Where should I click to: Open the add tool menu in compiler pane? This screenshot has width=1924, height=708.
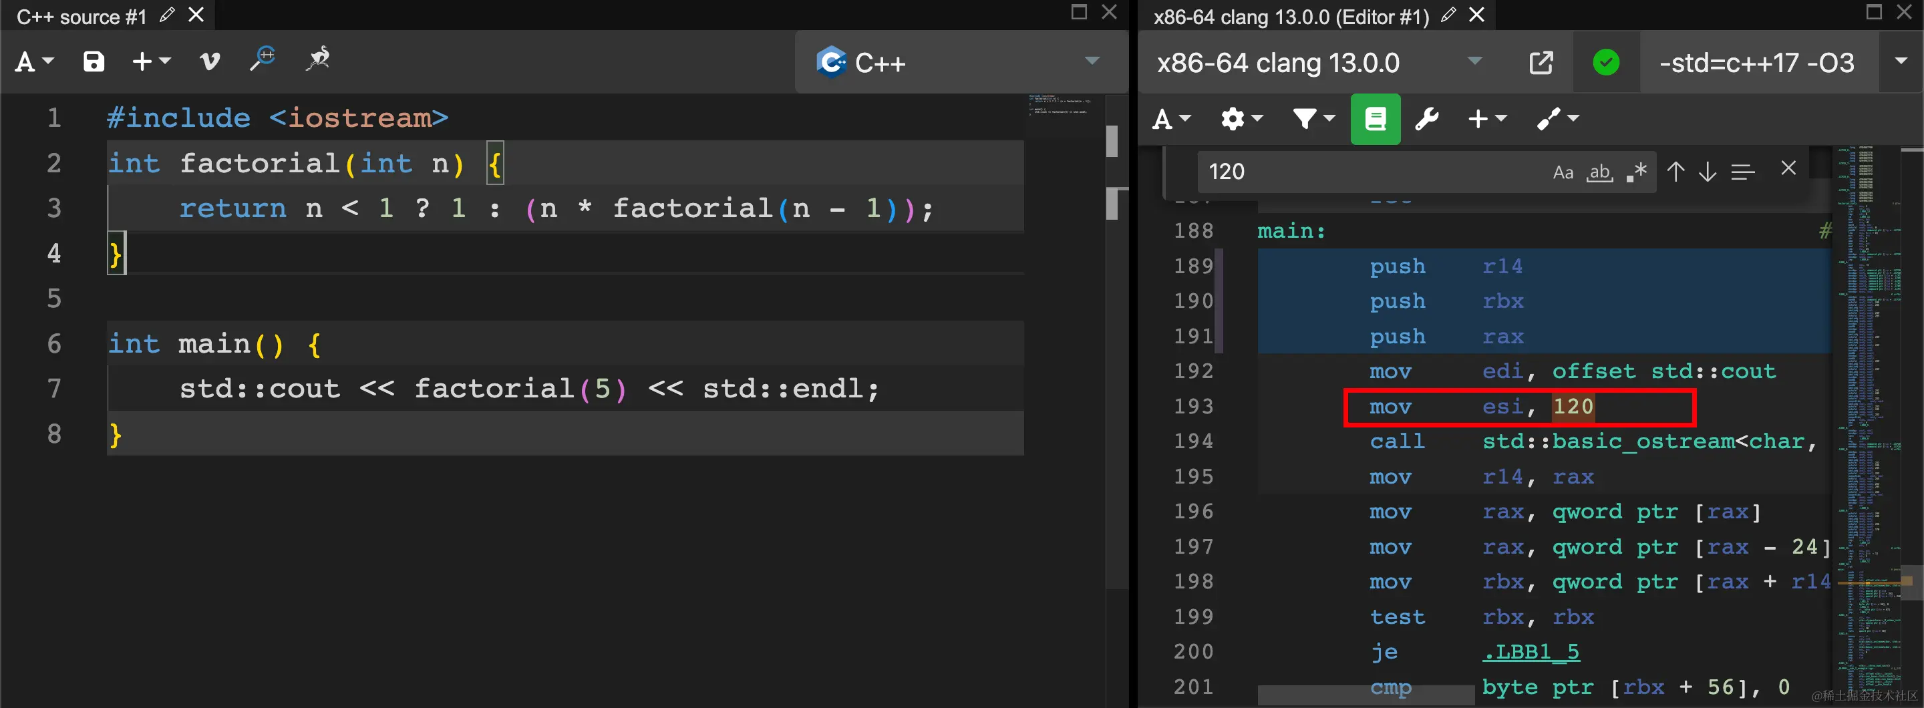[x=1557, y=119]
